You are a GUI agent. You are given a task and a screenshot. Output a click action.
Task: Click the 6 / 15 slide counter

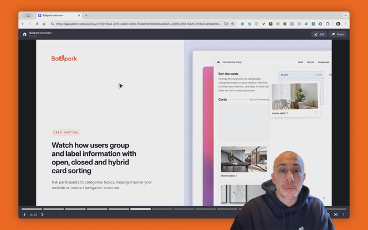[33, 214]
